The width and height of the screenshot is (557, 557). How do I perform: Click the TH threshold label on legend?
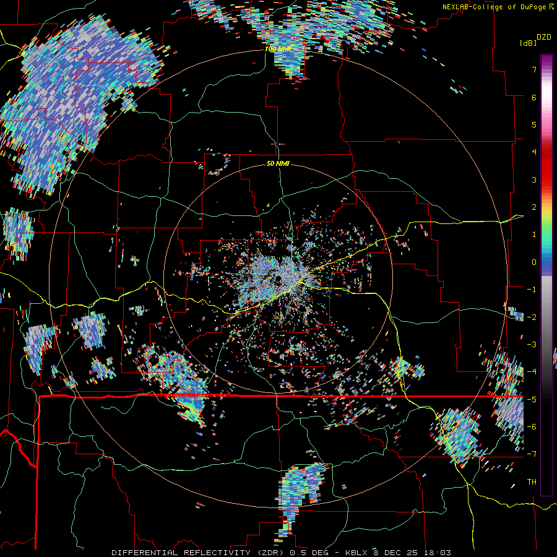click(x=532, y=482)
